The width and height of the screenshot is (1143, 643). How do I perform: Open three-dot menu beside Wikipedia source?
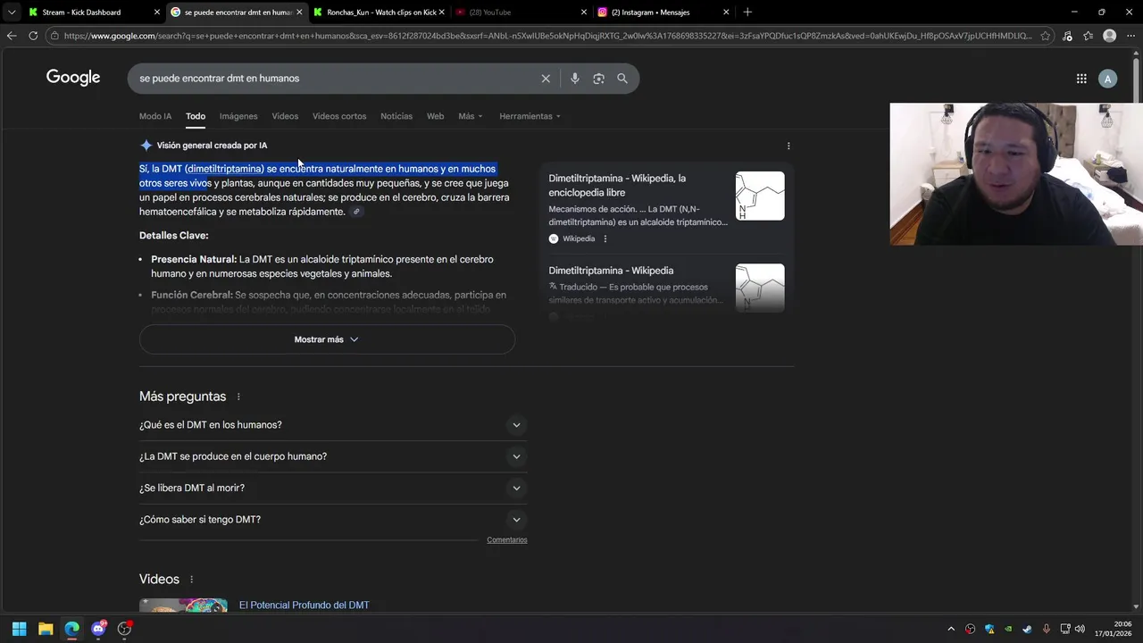point(605,238)
